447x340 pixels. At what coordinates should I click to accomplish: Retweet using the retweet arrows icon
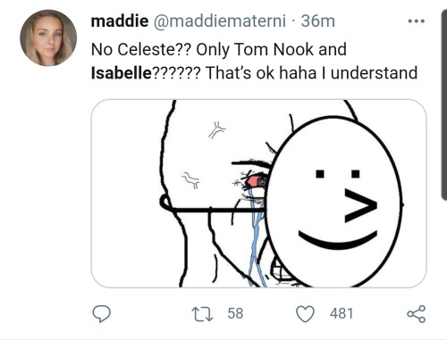(202, 314)
